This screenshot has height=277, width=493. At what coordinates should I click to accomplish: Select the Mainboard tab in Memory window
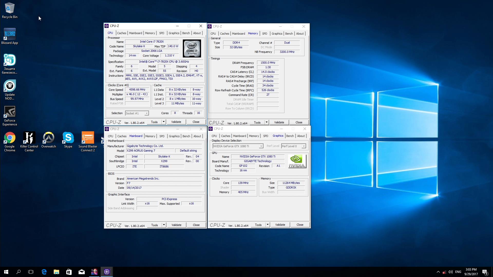(x=239, y=34)
